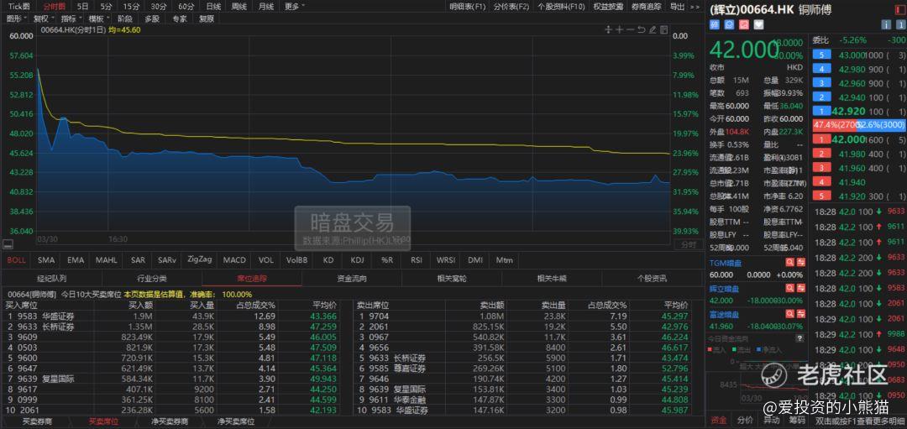The image size is (907, 429).
Task: Switch to 月线 monthly chart tab
Action: tap(265, 7)
